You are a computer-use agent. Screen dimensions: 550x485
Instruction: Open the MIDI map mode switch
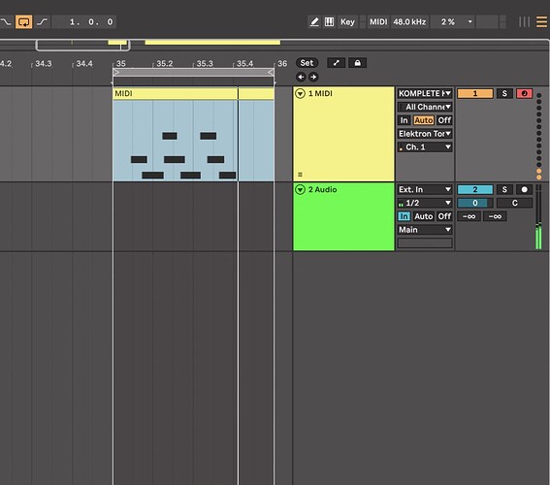coord(378,21)
